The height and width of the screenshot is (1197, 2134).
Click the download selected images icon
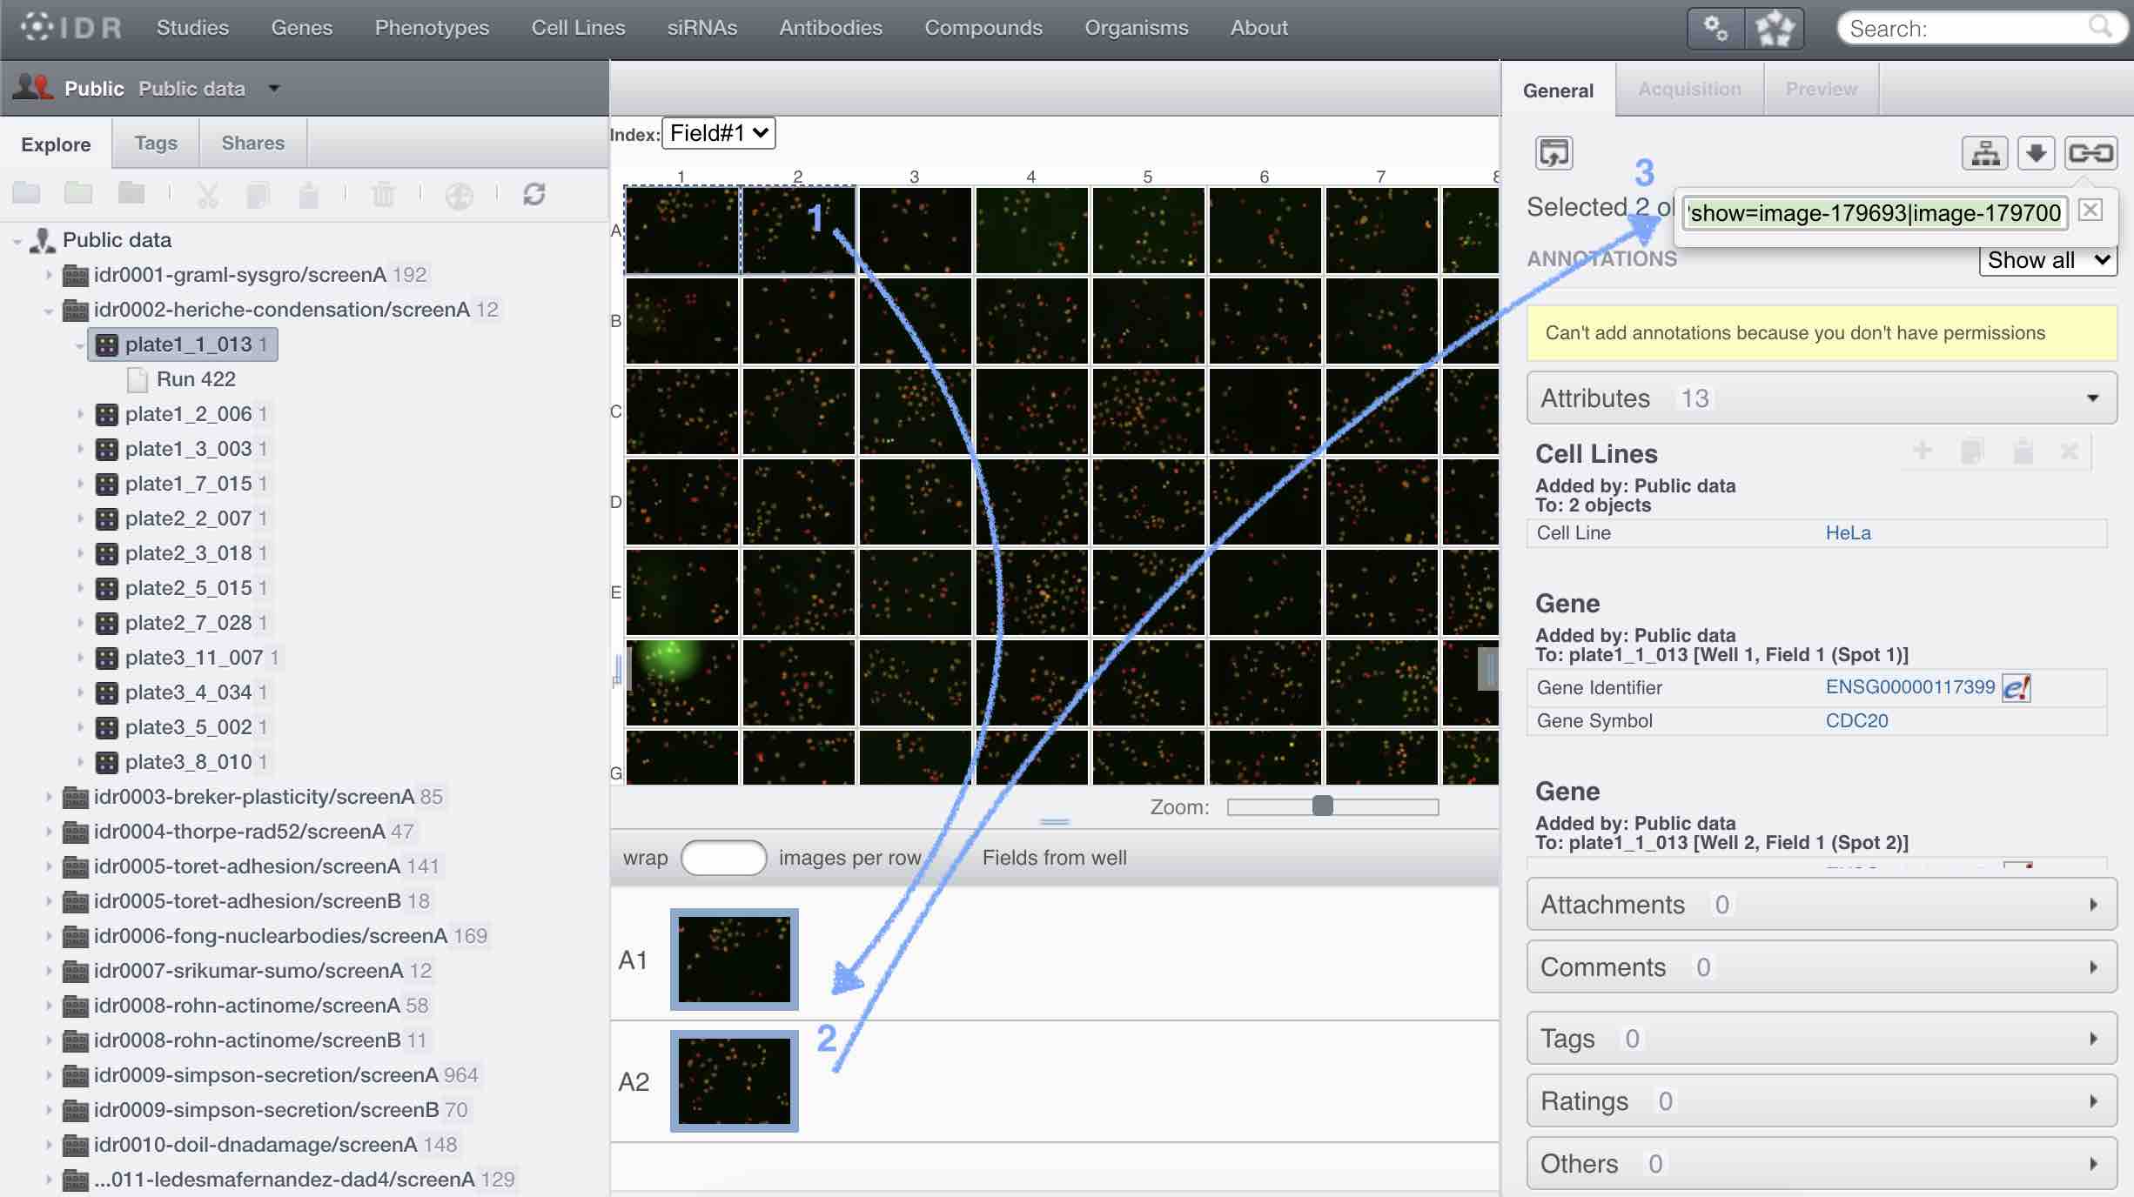click(x=2037, y=152)
